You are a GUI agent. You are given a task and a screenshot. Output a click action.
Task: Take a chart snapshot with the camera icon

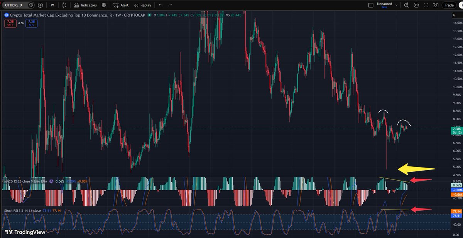coord(436,5)
